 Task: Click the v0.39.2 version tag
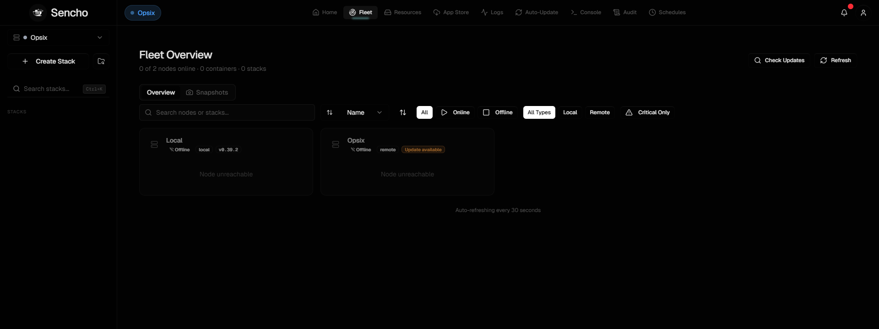tap(228, 150)
